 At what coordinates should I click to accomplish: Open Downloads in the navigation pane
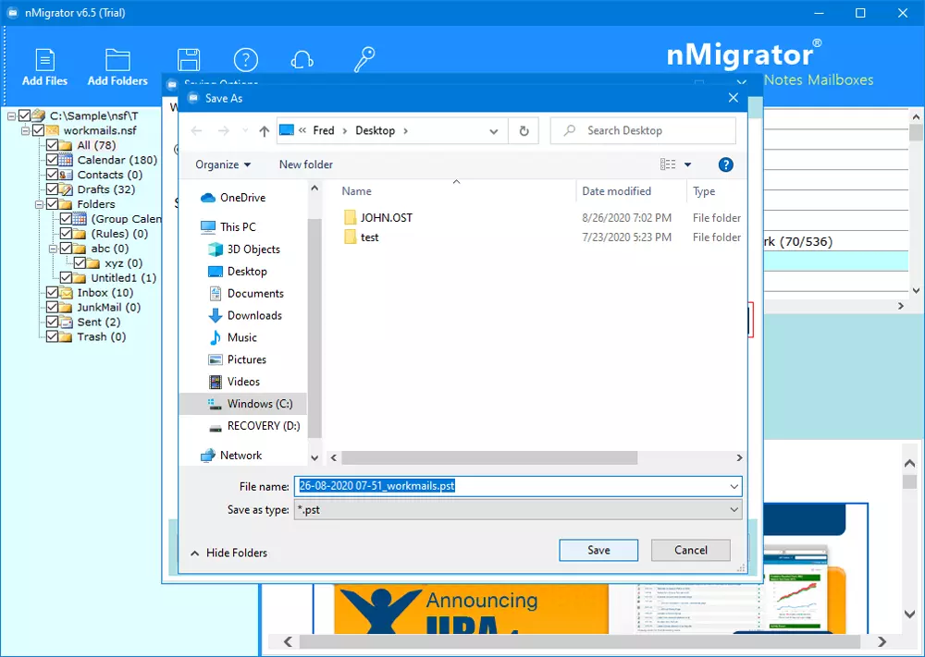245,315
